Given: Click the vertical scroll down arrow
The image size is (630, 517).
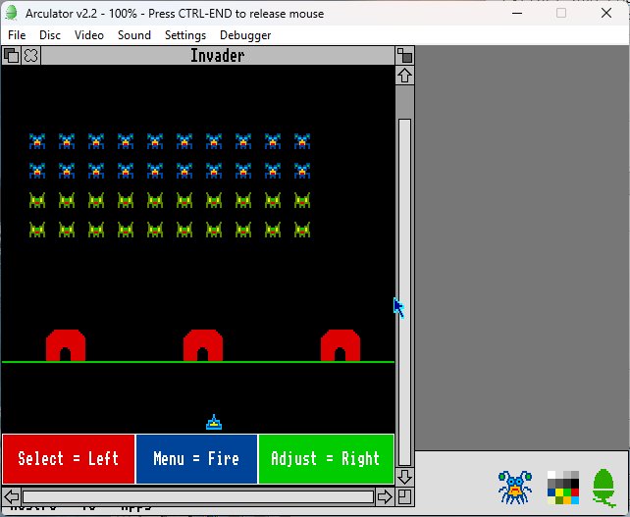Looking at the screenshot, I should [x=404, y=477].
